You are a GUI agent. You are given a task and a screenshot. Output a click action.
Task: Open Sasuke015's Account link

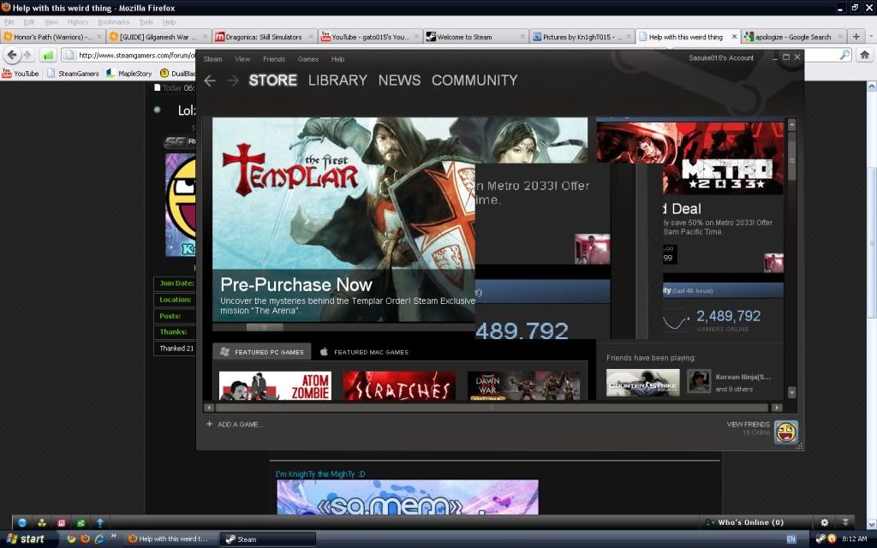click(x=721, y=57)
